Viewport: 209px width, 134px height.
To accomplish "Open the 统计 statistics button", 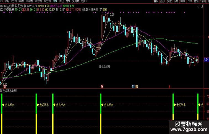I will [176, 1].
